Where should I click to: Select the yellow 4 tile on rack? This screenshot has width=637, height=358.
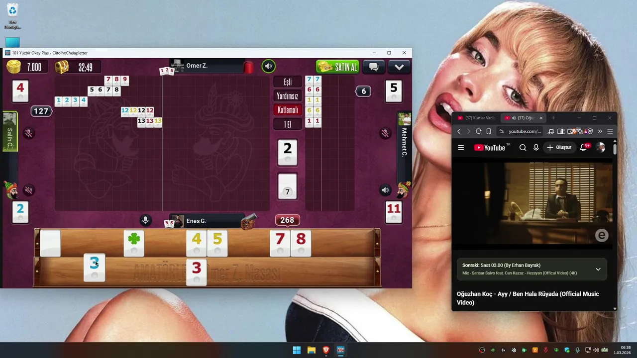click(x=196, y=243)
